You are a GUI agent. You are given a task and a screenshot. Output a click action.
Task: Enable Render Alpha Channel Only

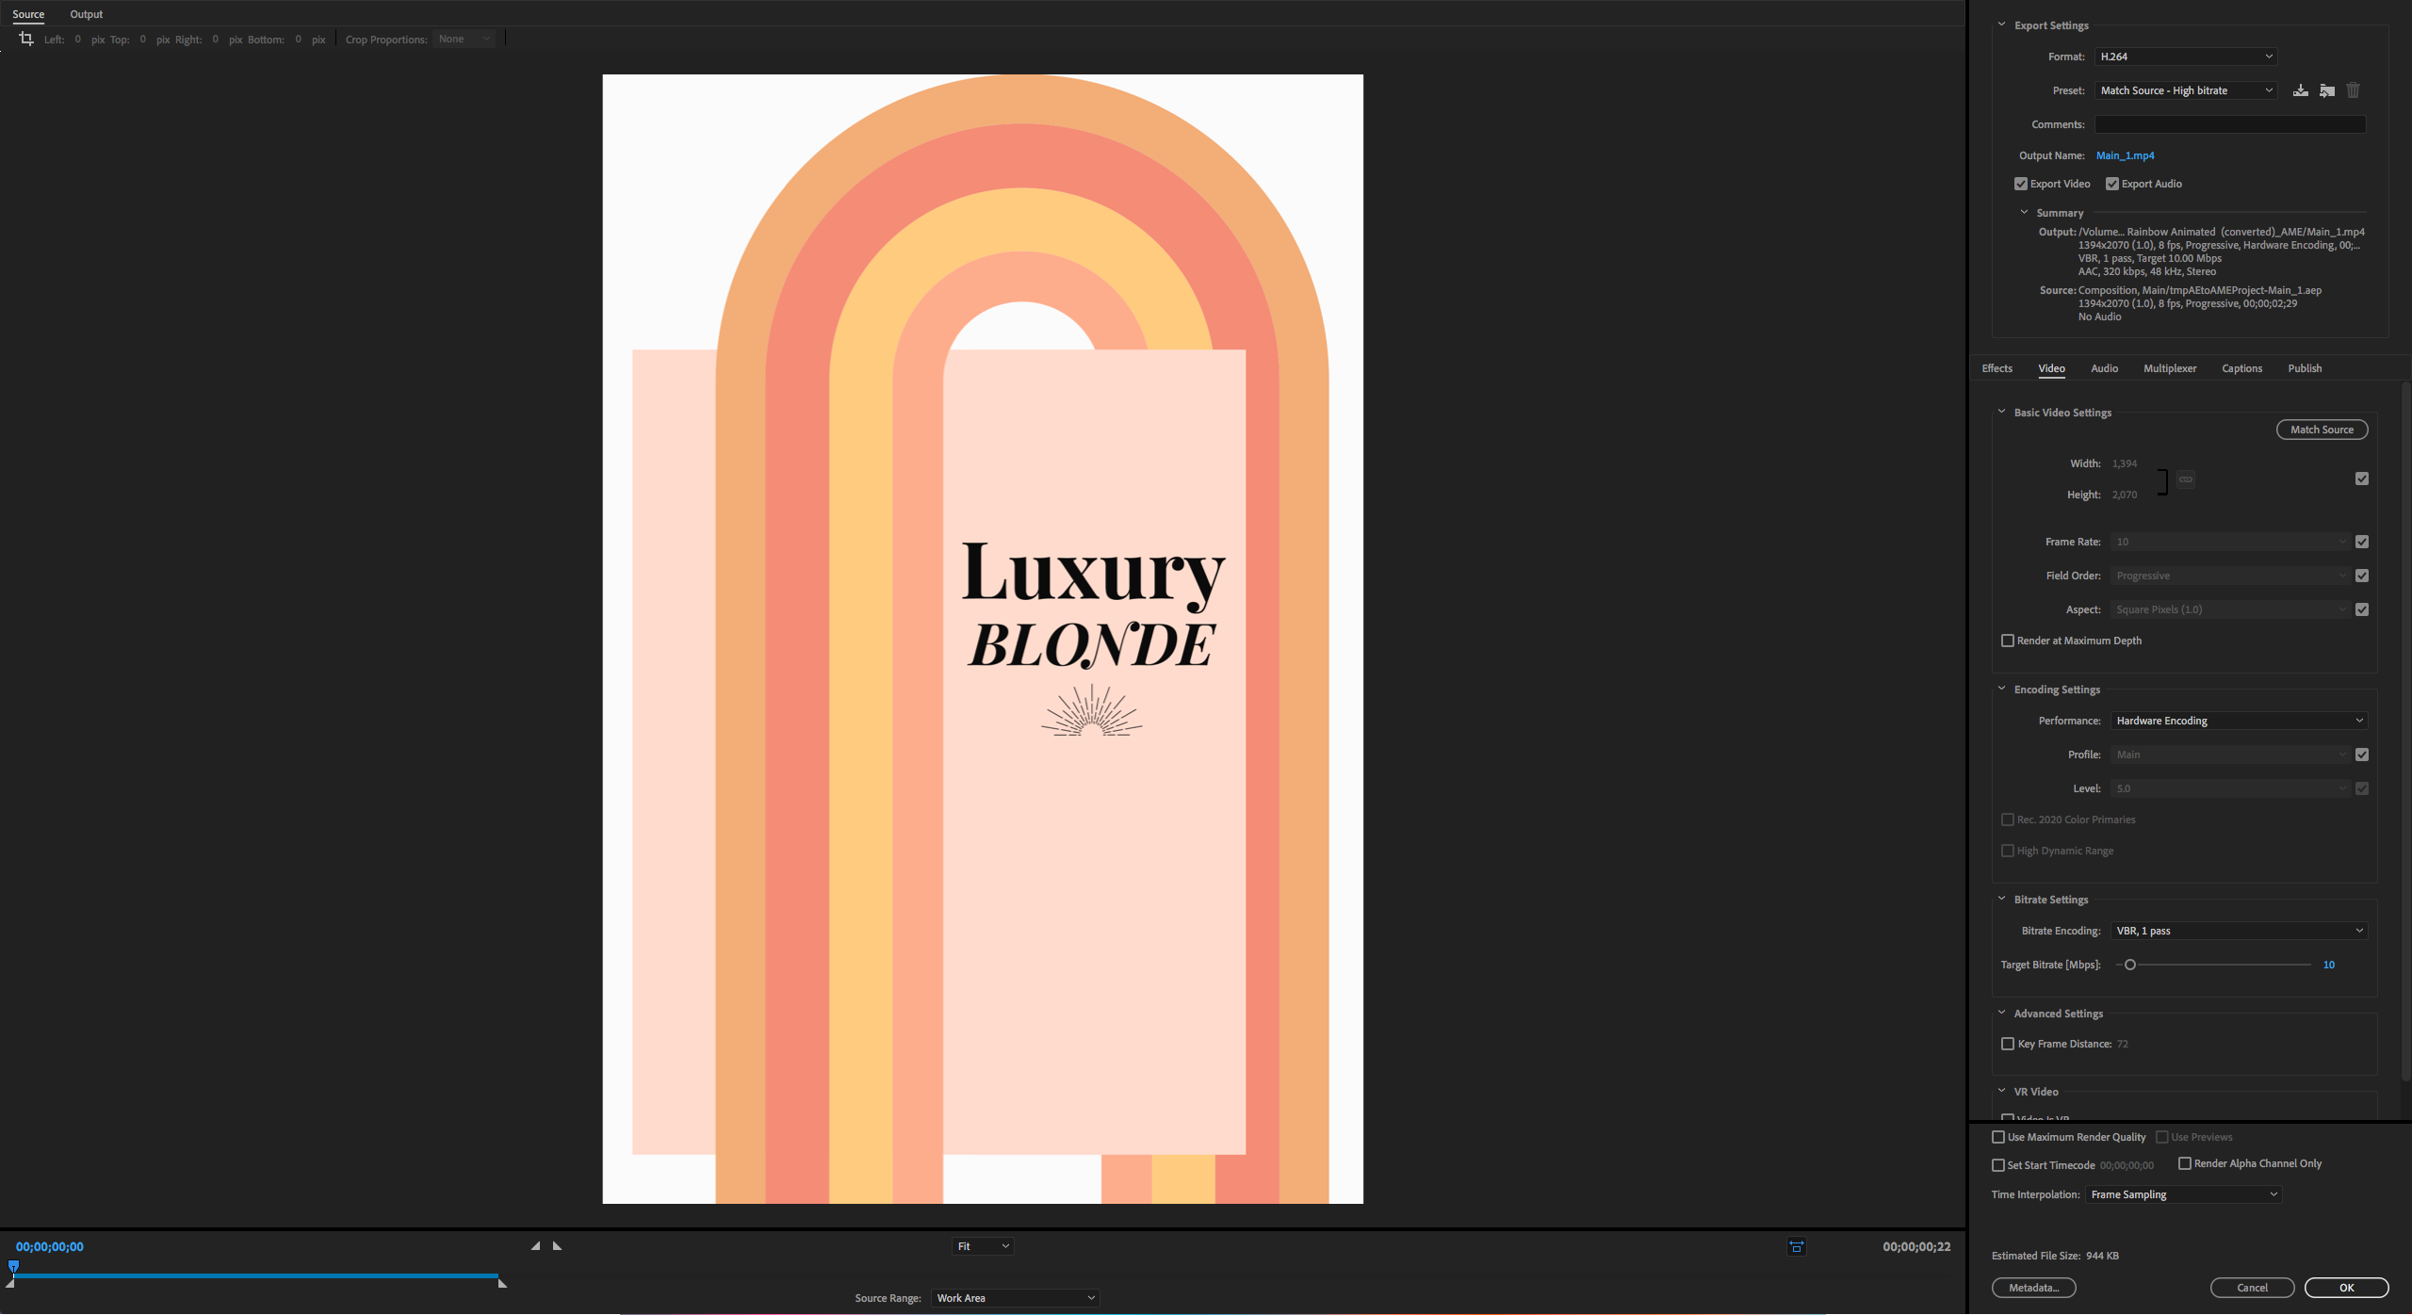2185,1163
